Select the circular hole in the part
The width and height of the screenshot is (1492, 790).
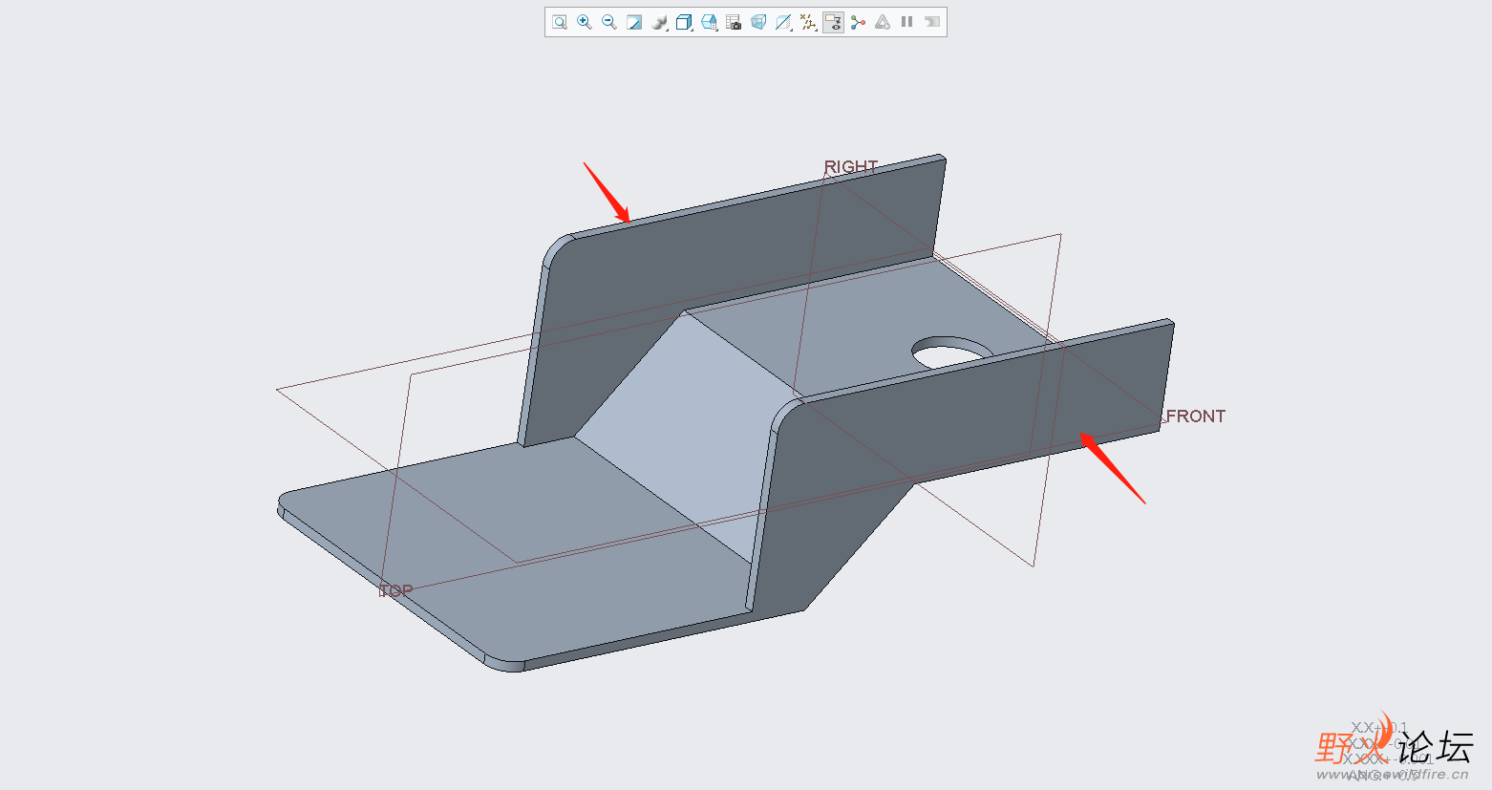(951, 352)
